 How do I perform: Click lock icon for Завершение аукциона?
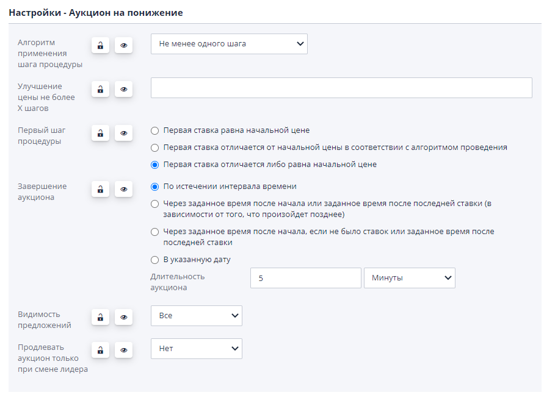pyautogui.click(x=100, y=189)
